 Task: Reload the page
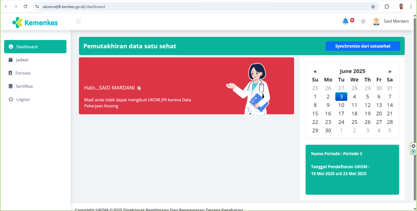pos(26,7)
